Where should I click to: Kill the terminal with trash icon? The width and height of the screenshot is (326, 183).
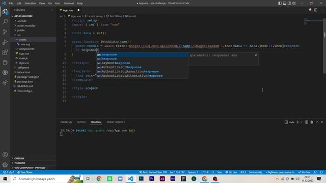[312, 122]
